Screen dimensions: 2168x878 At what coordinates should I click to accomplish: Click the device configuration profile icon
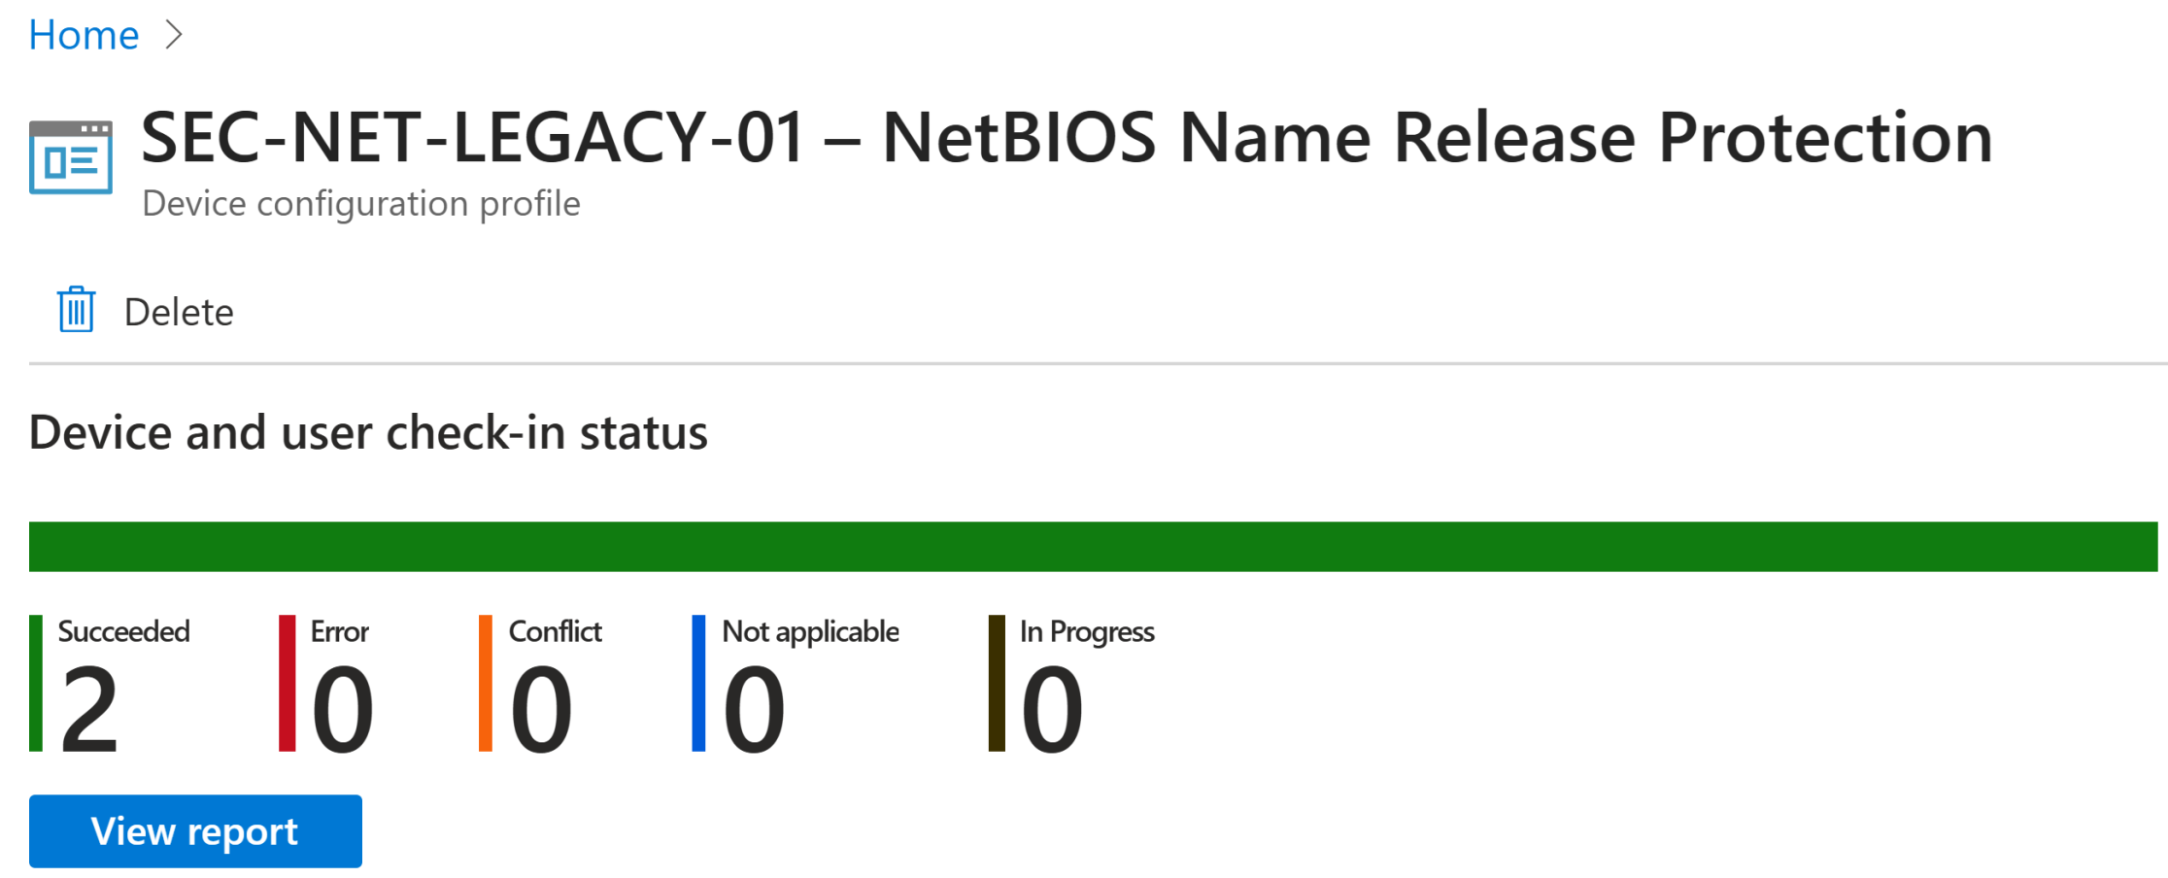tap(71, 157)
